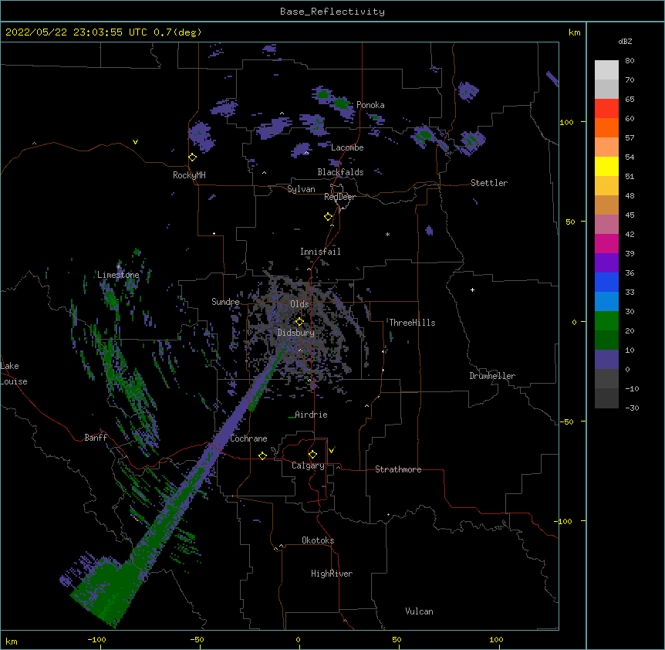665x650 pixels.
Task: Click the Cochrane town label
Action: pyautogui.click(x=248, y=438)
